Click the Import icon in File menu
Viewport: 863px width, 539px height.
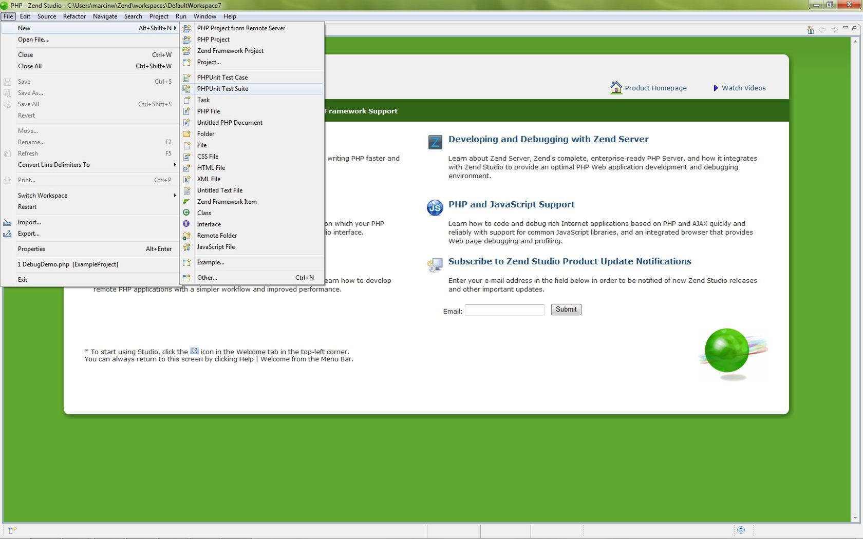click(x=7, y=222)
